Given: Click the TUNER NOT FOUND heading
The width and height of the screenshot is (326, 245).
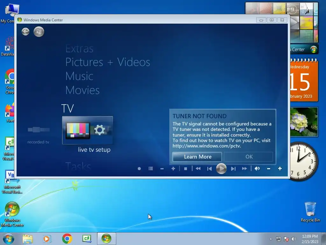Looking at the screenshot, I should point(199,116).
